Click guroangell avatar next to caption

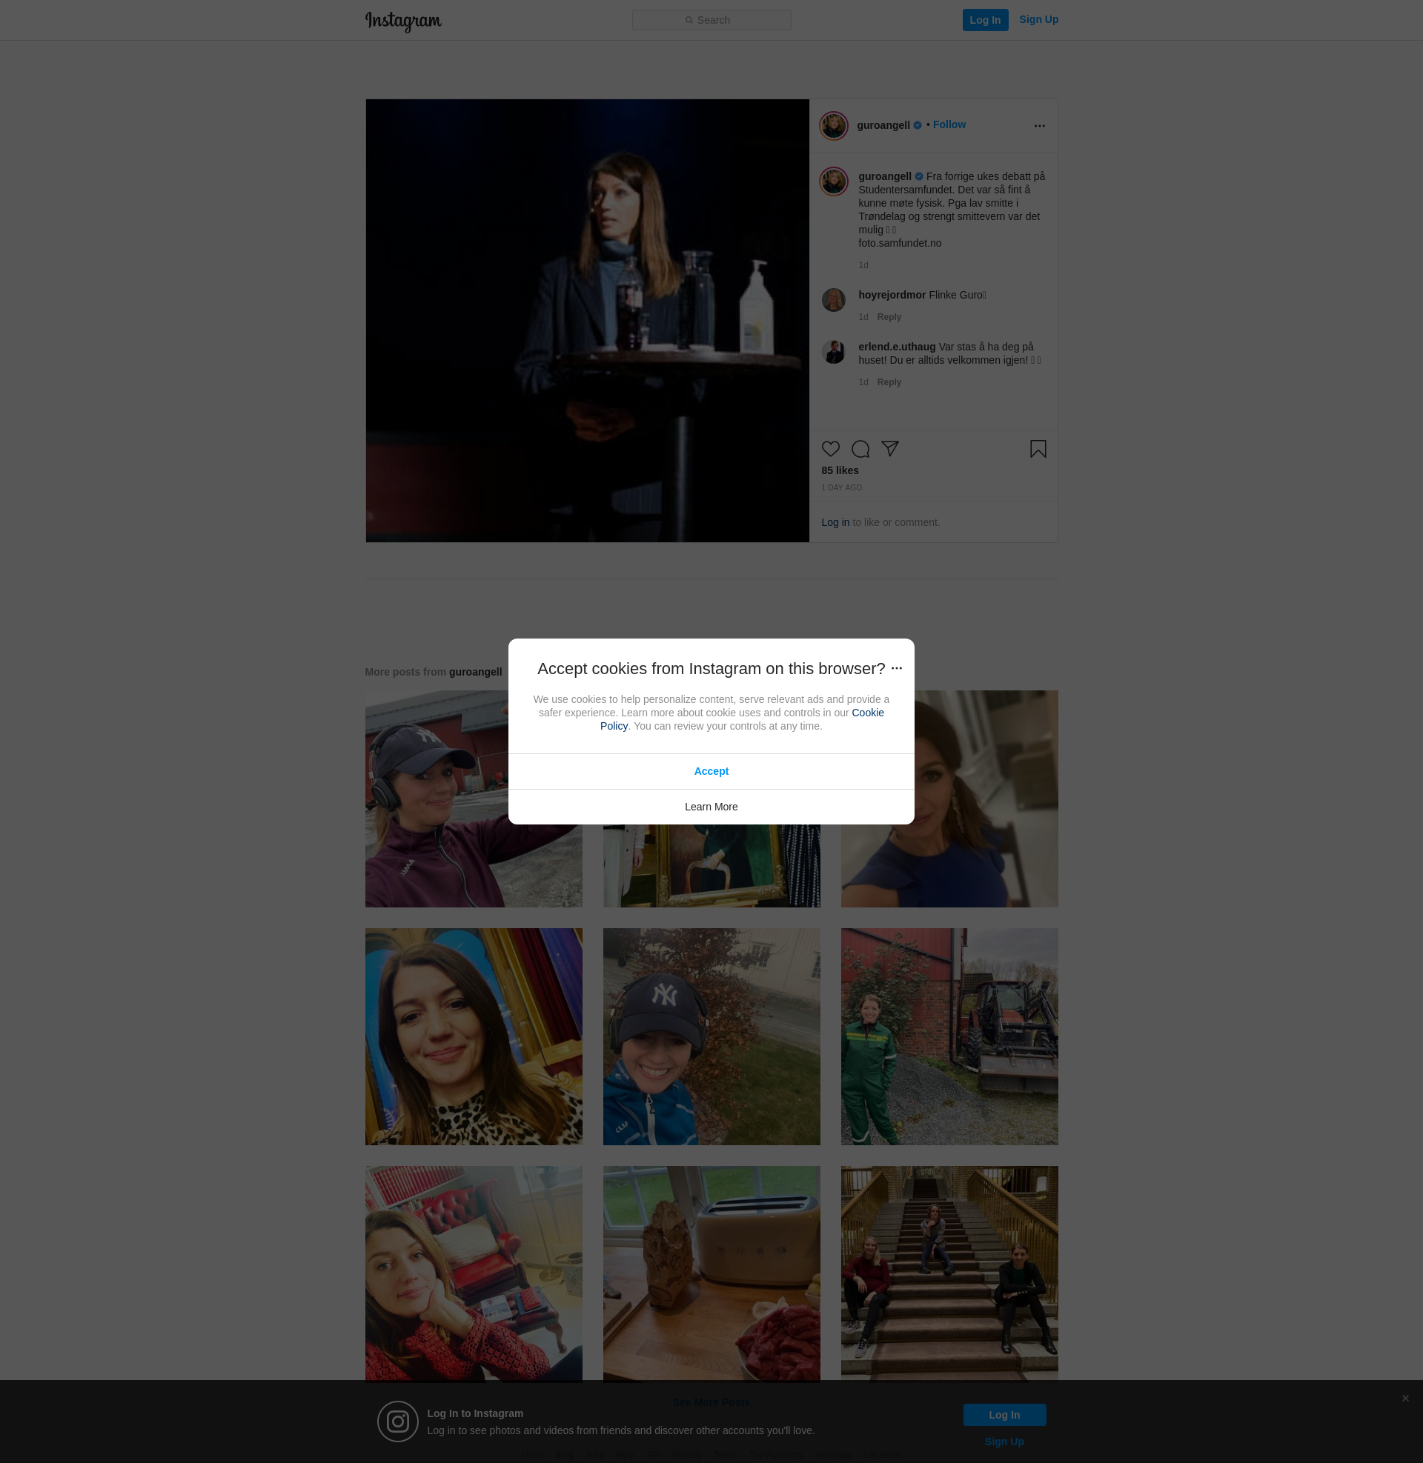(x=833, y=181)
